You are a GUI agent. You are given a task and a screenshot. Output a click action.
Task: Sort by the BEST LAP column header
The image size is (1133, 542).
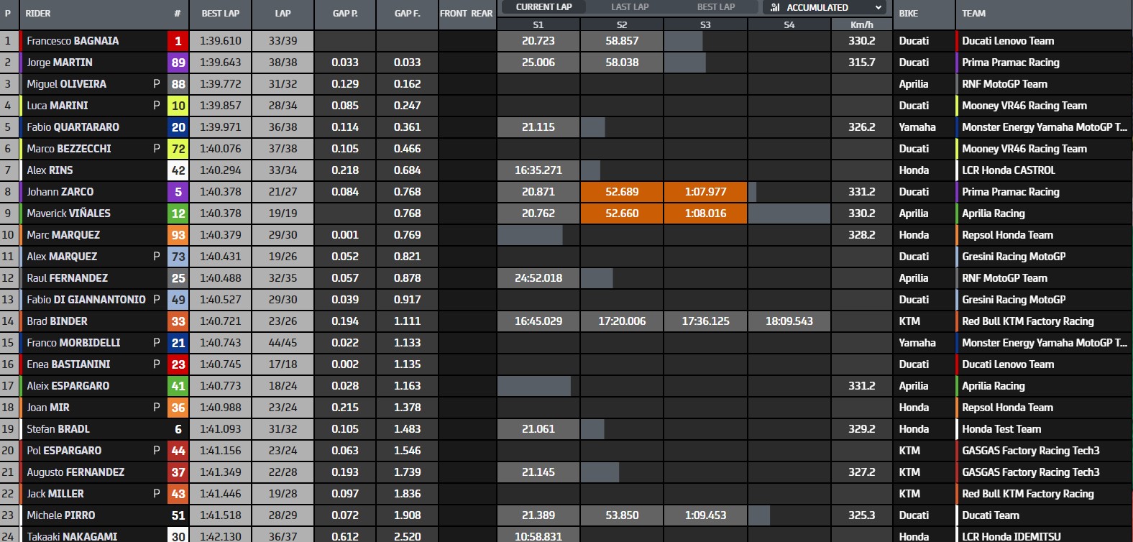[x=221, y=14]
